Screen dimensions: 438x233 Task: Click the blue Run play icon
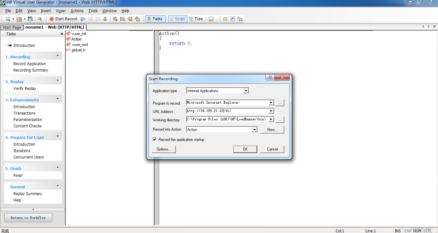tap(83, 19)
